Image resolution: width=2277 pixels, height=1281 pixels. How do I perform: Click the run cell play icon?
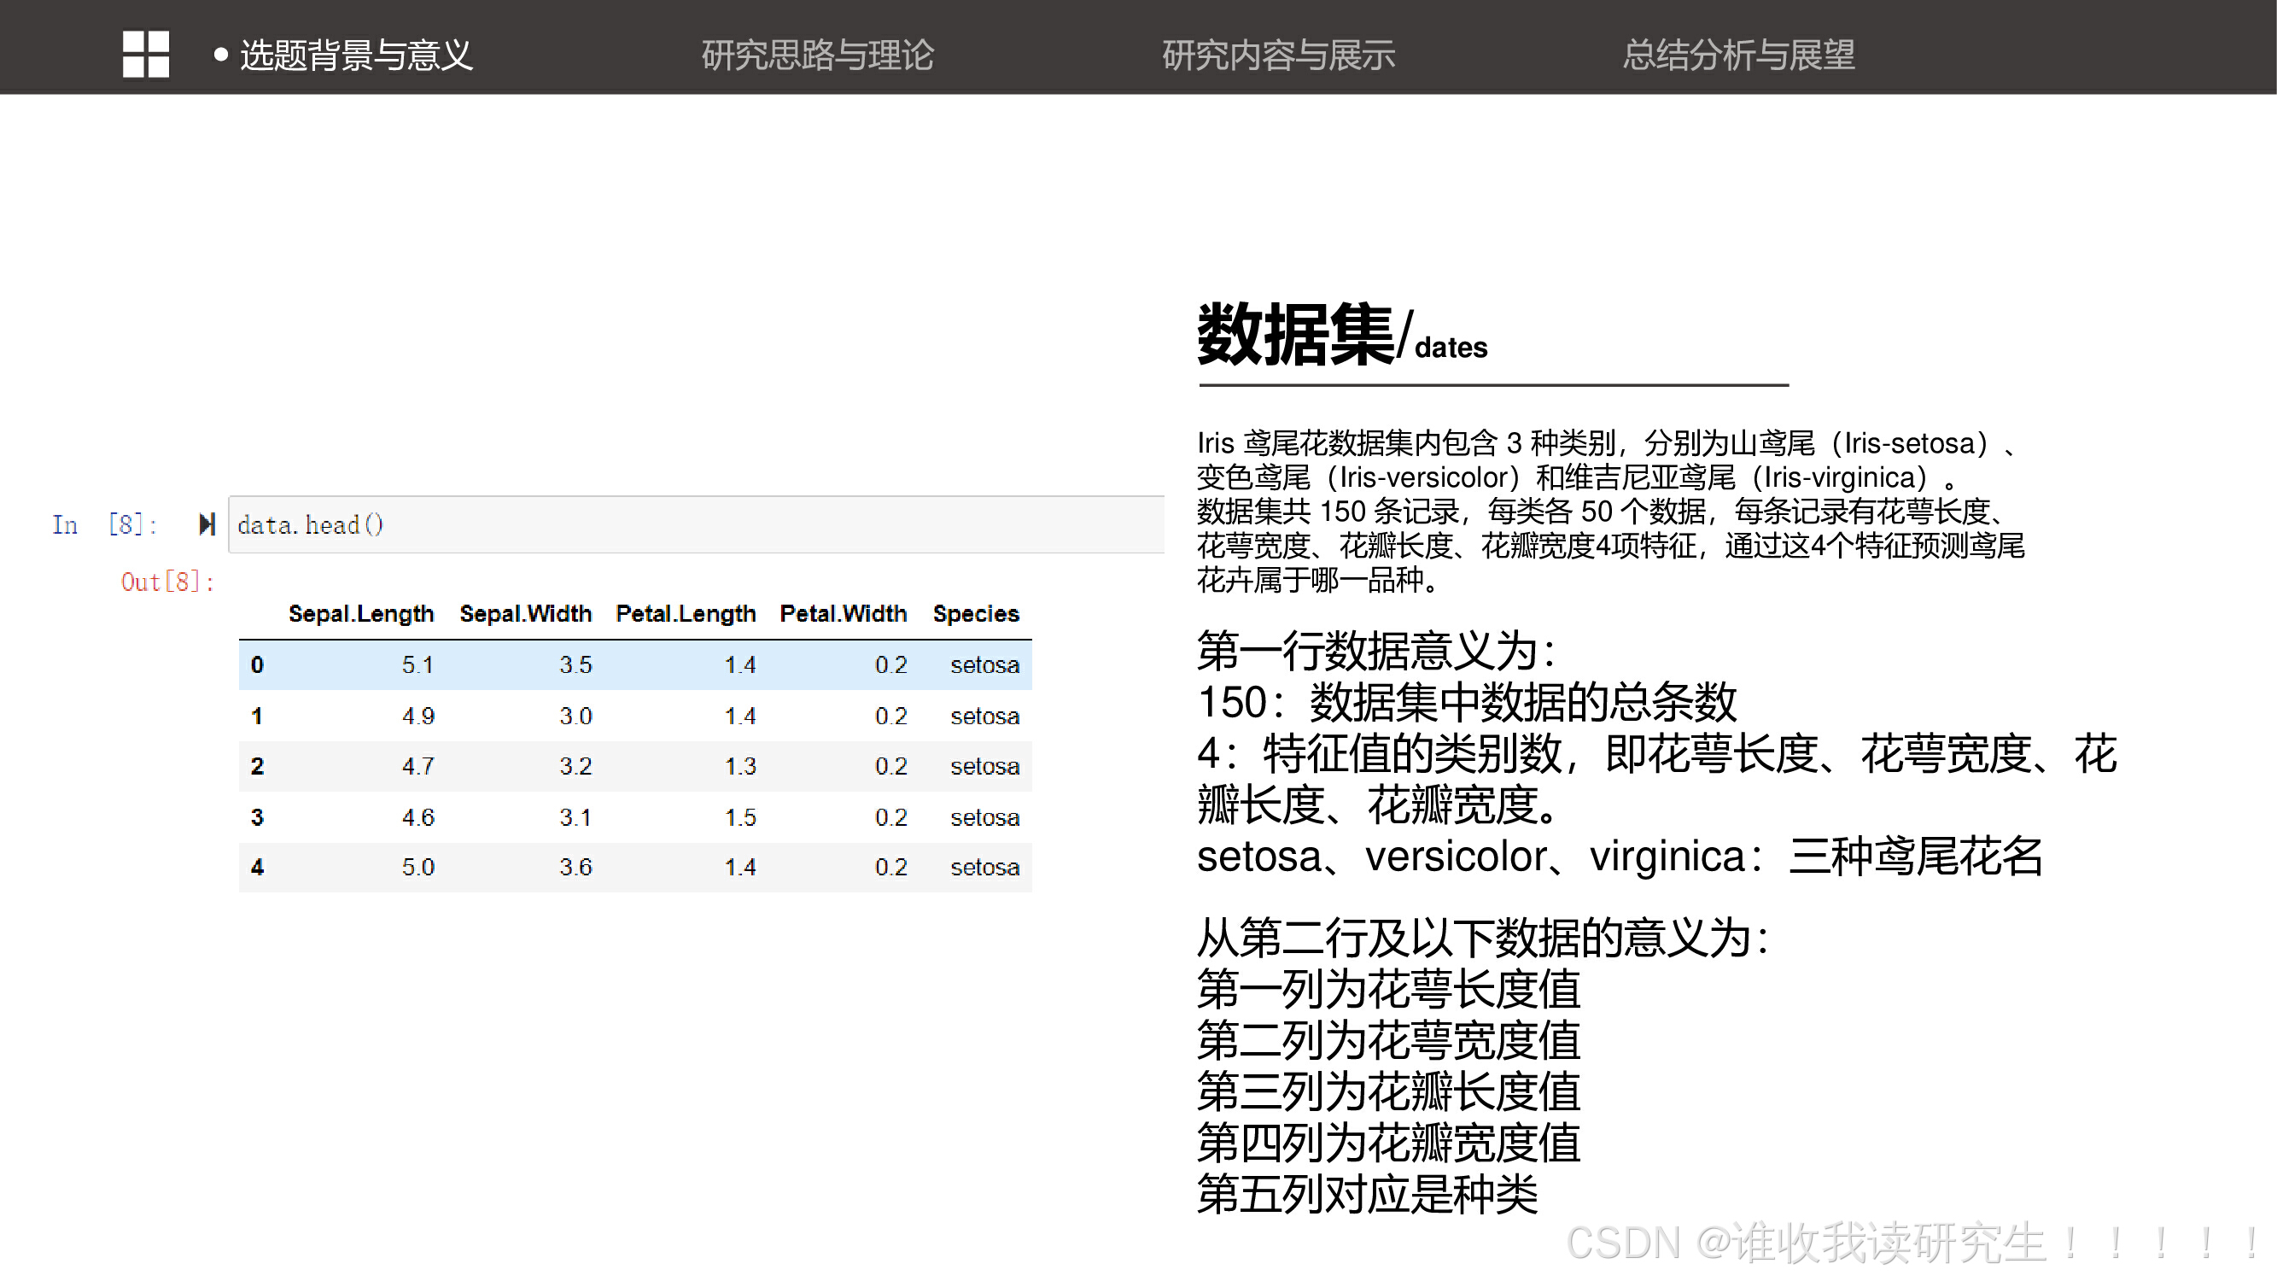coord(207,525)
